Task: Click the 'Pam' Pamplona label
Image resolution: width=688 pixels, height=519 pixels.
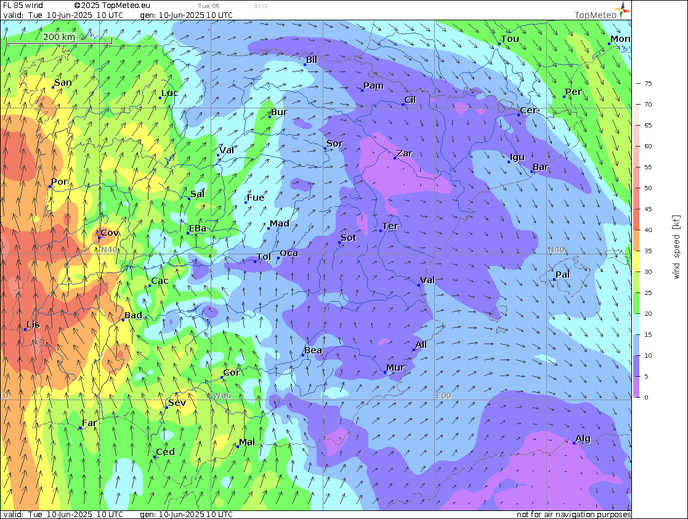Action: point(374,86)
